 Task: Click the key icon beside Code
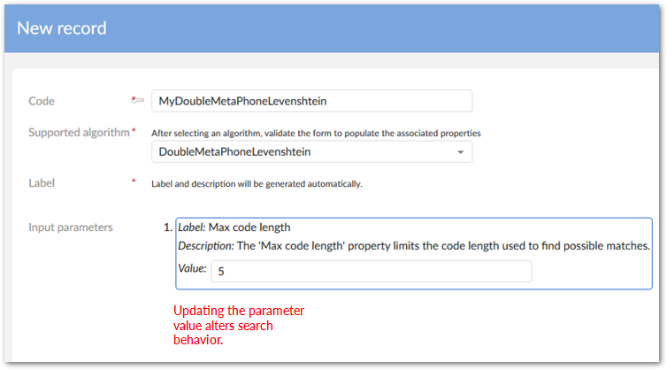pyautogui.click(x=137, y=101)
